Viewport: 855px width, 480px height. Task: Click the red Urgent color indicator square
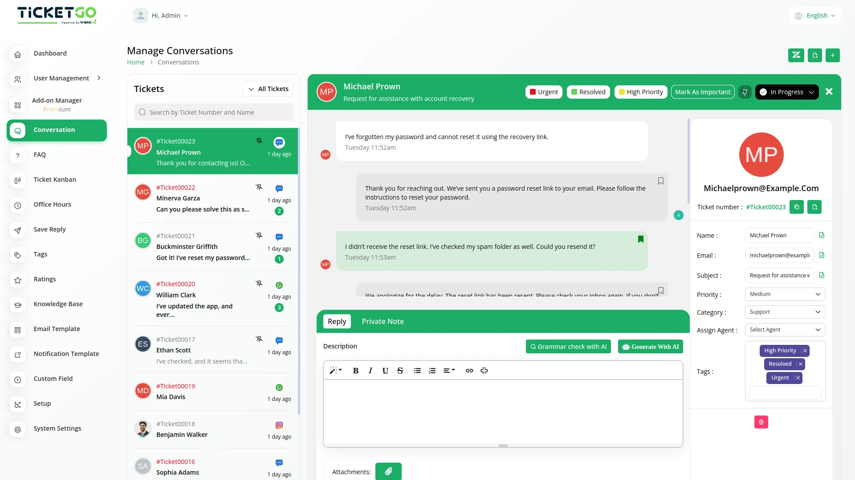[x=533, y=92]
